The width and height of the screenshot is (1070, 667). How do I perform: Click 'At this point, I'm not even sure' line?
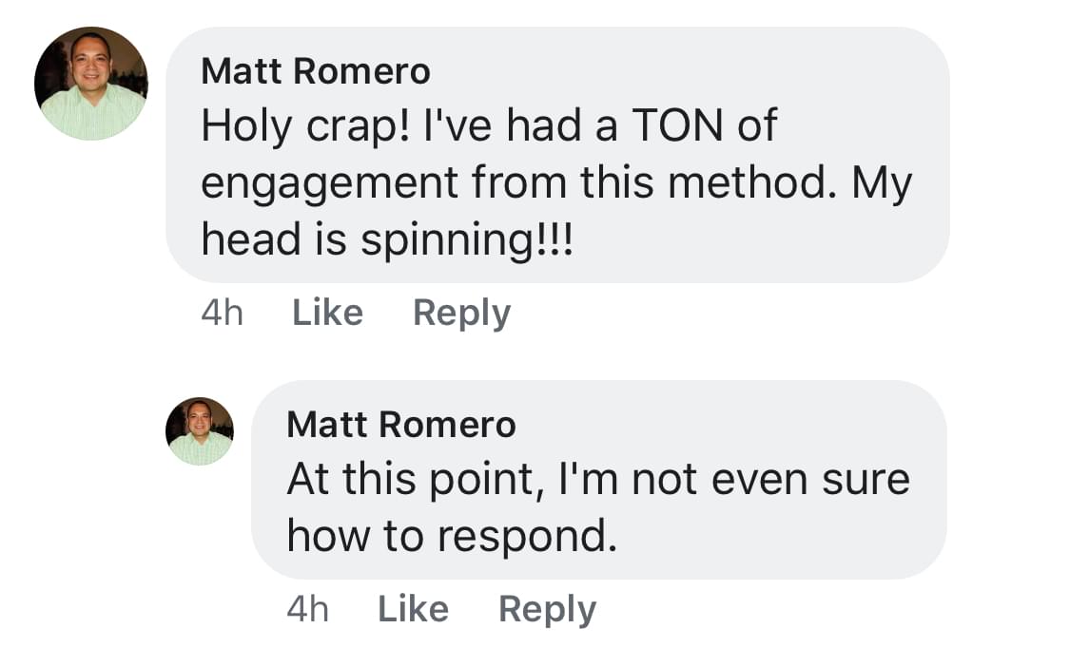(x=598, y=480)
